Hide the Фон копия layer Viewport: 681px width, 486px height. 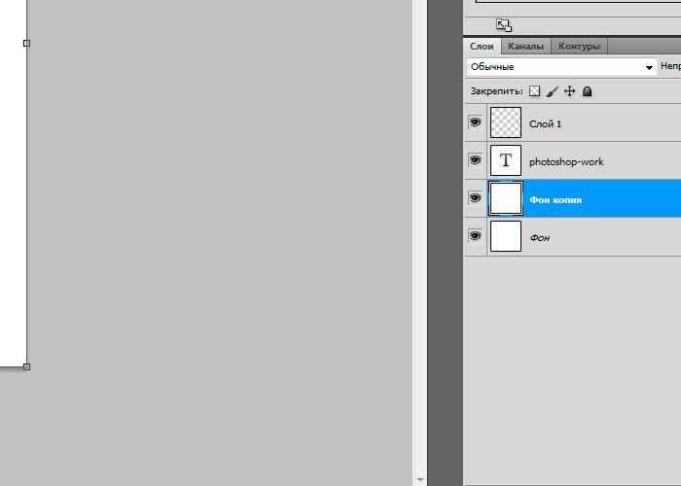pos(476,198)
